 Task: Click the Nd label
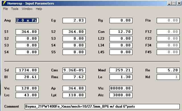point(148,77)
